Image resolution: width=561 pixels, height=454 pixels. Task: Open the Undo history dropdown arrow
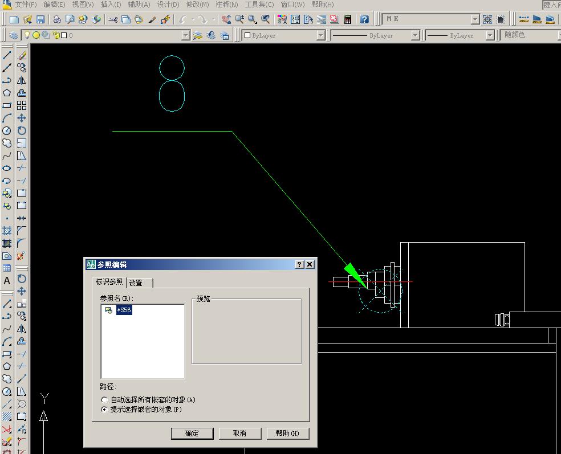click(x=193, y=19)
